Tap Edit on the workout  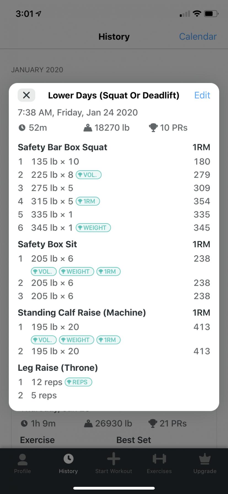coord(202,95)
